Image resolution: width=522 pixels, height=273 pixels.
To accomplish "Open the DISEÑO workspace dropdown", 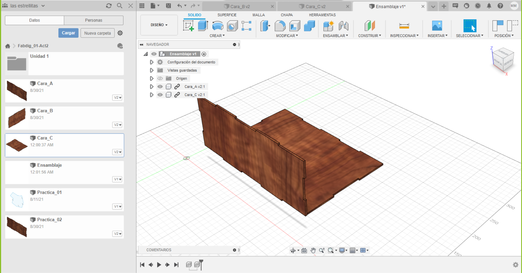I will 159,25.
